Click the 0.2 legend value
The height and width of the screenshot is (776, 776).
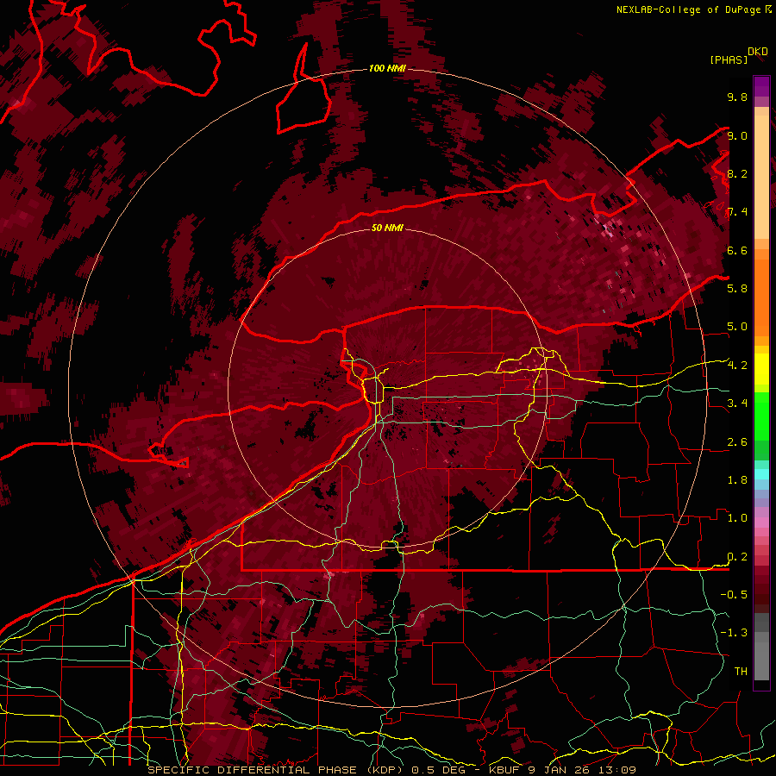coord(737,556)
